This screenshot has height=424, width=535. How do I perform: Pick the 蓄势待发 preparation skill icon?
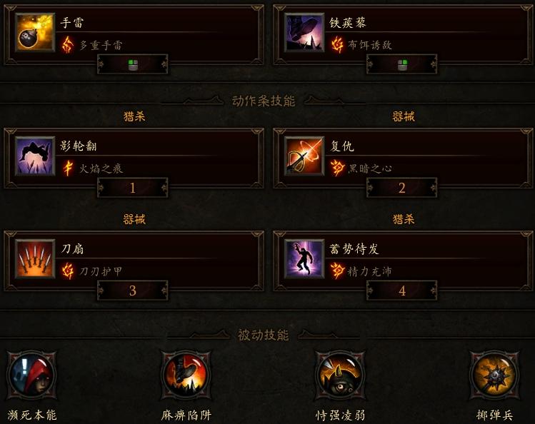[x=304, y=258]
